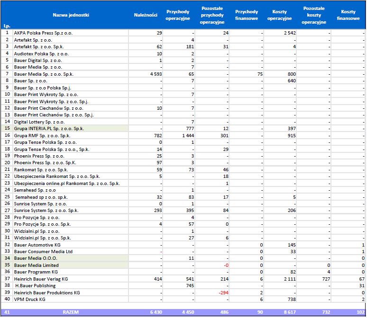Viewport: 367px width, 318px height.
Task: Select the 'Koszty operacyjne' header
Action: (279, 15)
